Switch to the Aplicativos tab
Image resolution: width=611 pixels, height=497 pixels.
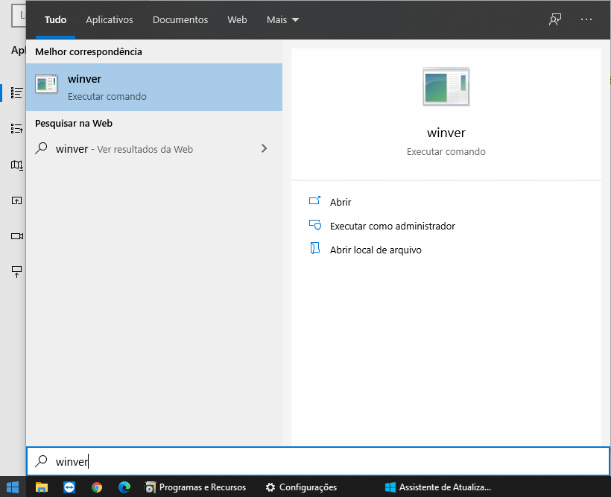(x=110, y=20)
